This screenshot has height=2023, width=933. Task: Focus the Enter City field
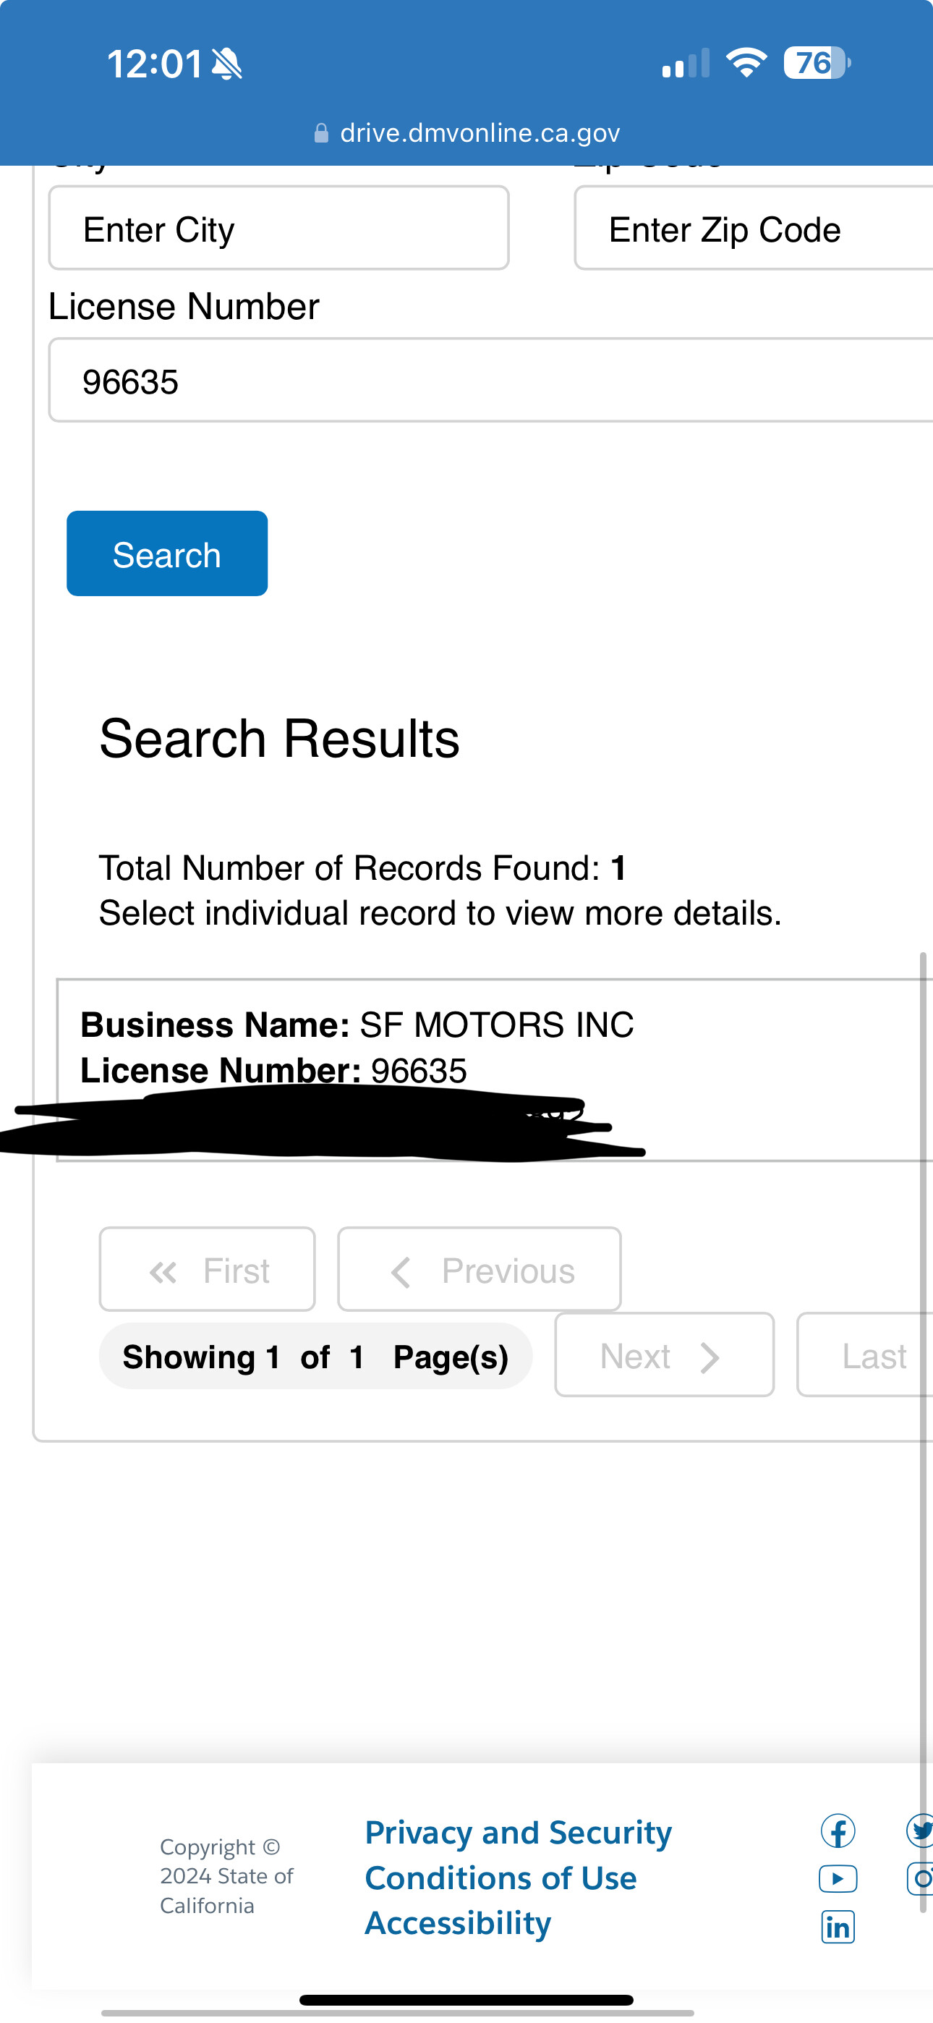pos(278,229)
